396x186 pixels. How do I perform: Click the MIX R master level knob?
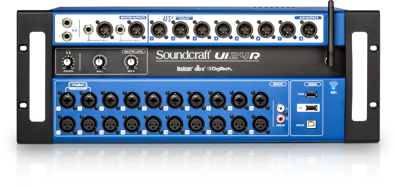click(x=131, y=62)
